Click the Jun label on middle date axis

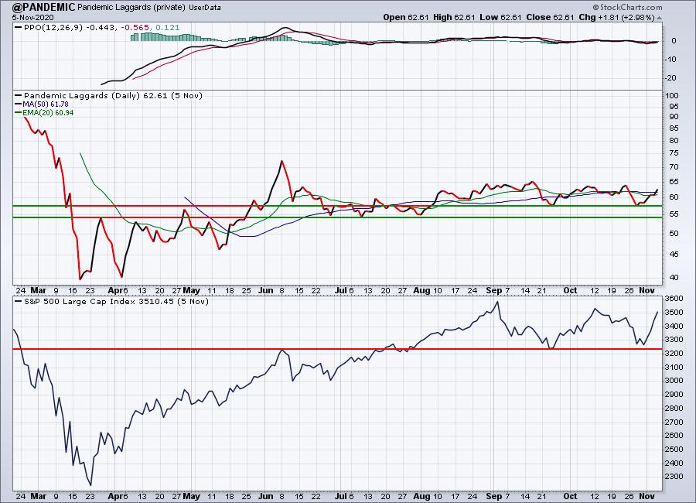point(264,289)
